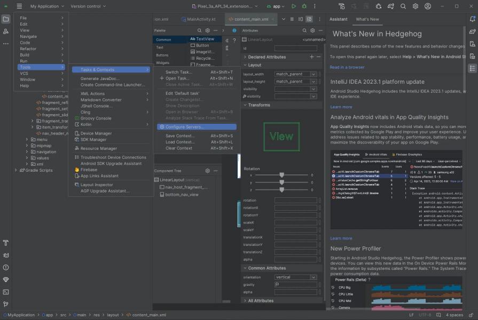This screenshot has width=478, height=320.
Task: Click the id input field
Action: (295, 49)
